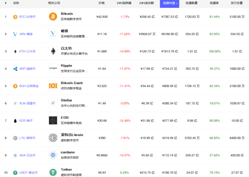Click the Stellar rocket company logo
The width and height of the screenshot is (249, 177).
53,103
